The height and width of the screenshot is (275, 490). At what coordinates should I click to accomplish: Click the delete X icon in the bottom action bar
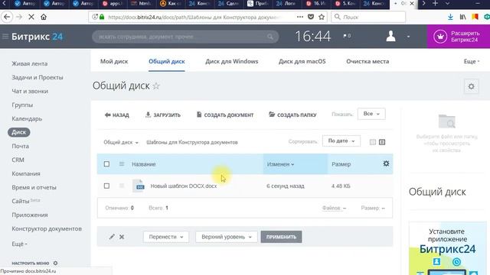point(122,237)
